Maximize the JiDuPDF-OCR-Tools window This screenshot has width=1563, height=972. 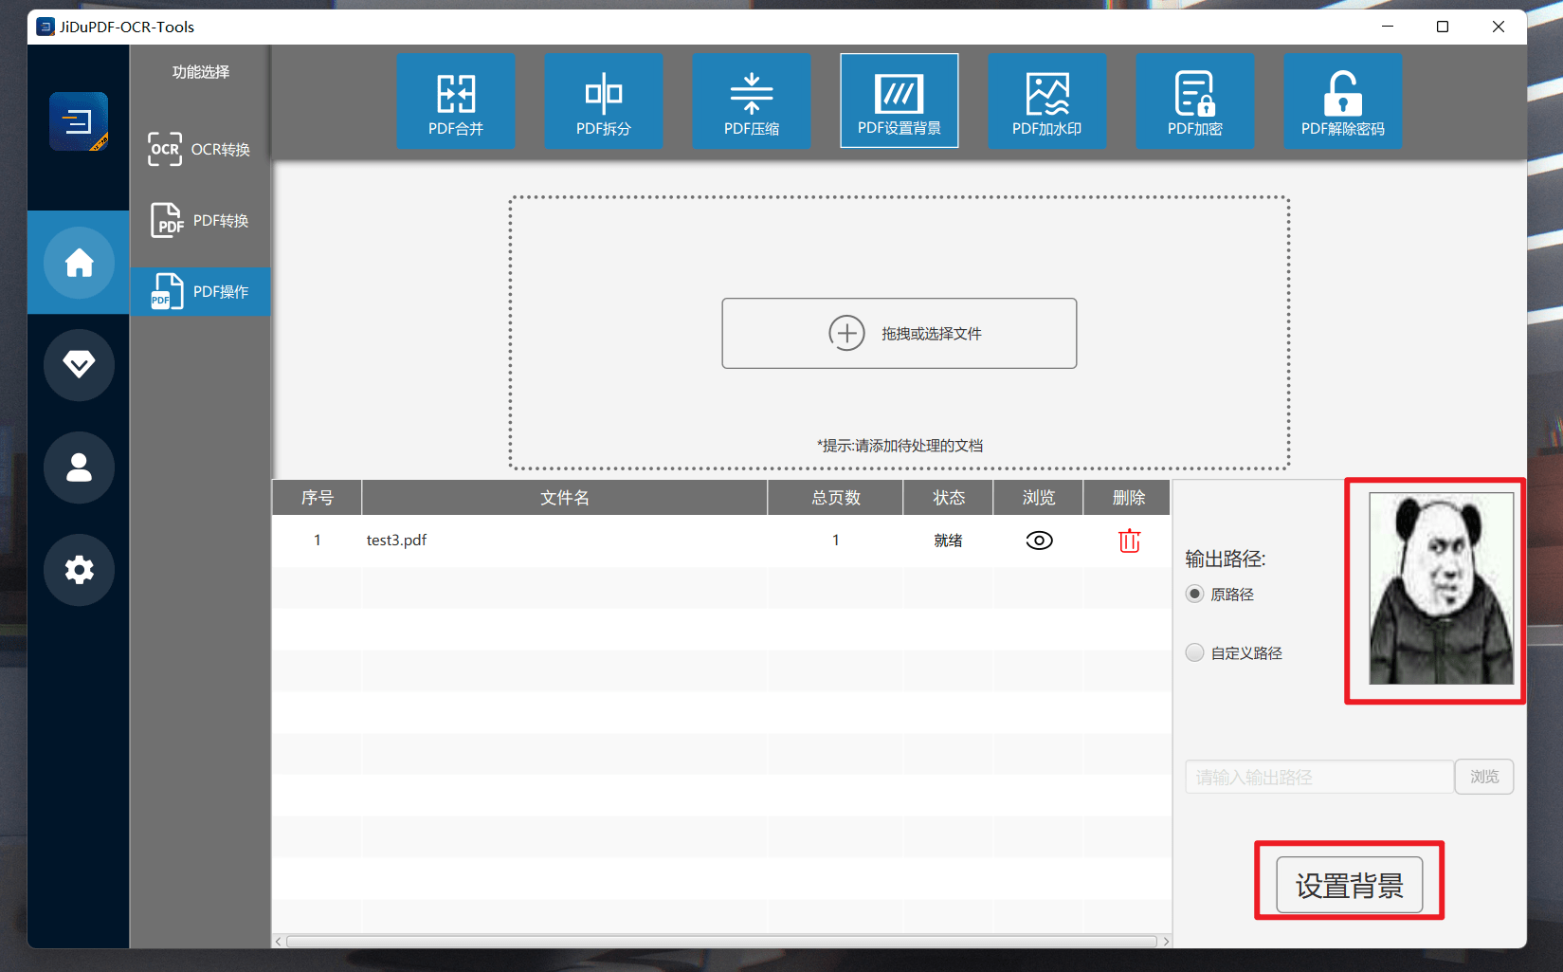[1443, 27]
